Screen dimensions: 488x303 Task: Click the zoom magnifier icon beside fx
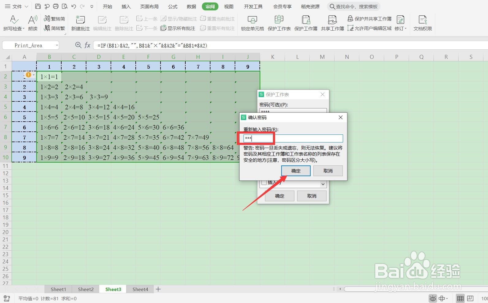78,45
